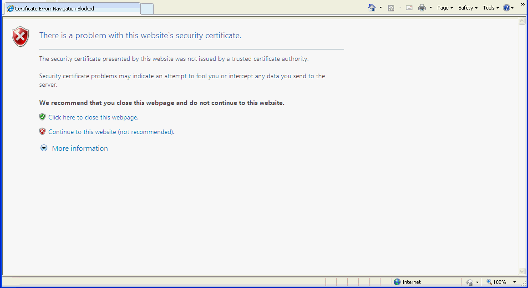Click the heading about security certificate problem
Screen dimensions: 528x288
pos(140,35)
